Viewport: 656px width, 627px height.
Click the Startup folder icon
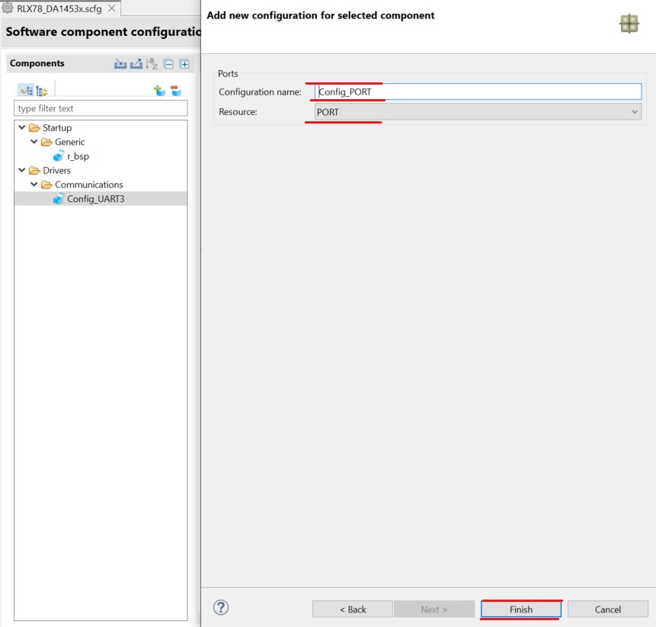(x=34, y=127)
